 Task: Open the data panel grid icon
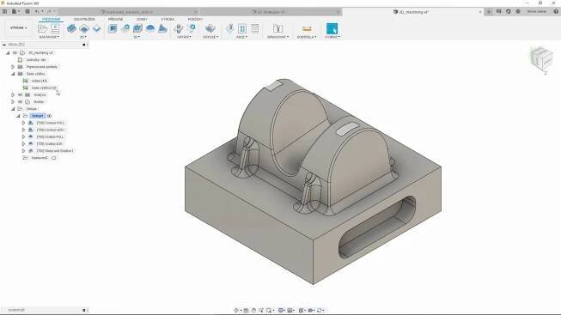(4, 11)
